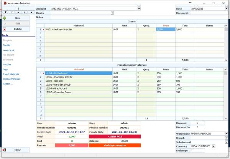Open the Sub Account dropdown
The width and height of the screenshot is (230, 159).
(226, 142)
